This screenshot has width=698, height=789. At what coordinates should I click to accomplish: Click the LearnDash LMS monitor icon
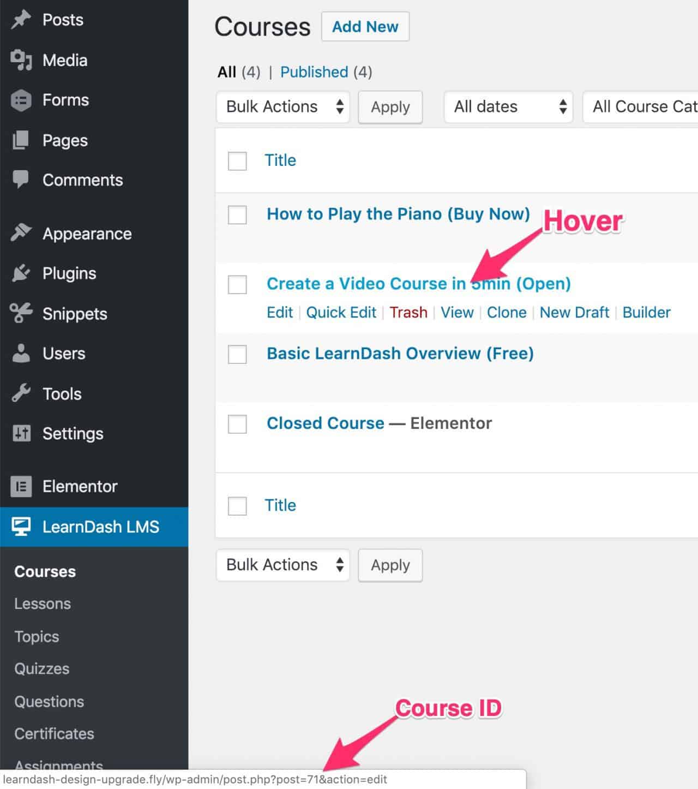[21, 527]
